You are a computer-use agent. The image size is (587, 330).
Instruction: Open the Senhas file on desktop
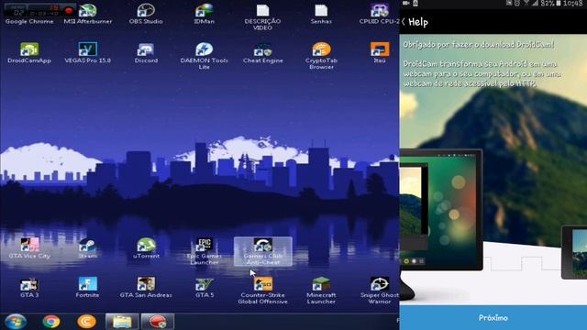321,15
